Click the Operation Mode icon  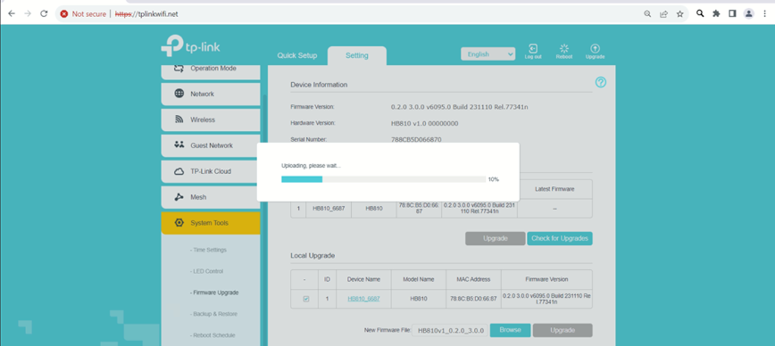[179, 68]
